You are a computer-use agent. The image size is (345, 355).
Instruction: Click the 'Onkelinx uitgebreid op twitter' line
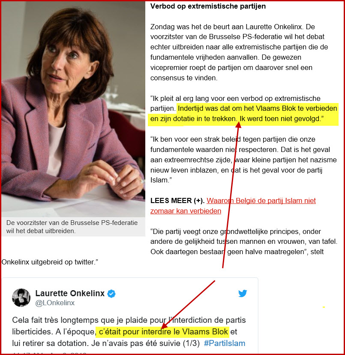(50, 262)
